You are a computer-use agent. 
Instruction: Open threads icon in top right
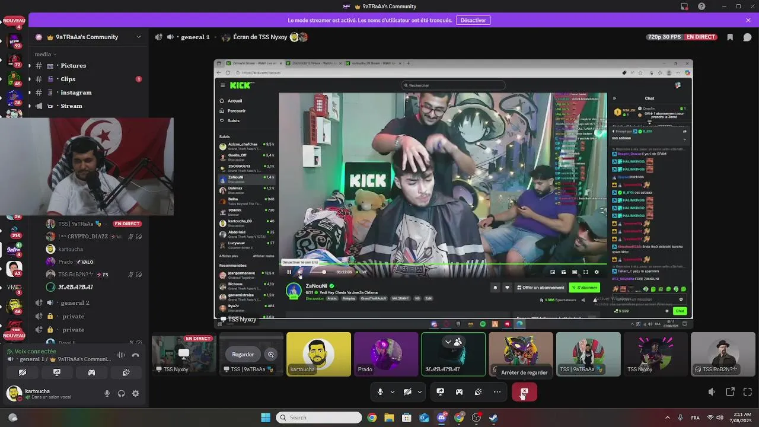click(x=730, y=37)
